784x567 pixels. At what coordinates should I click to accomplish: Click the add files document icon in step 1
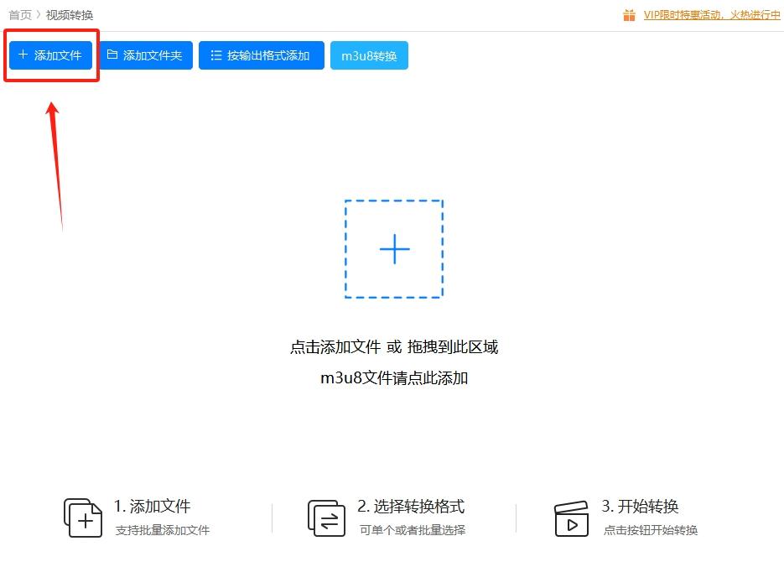[x=81, y=518]
